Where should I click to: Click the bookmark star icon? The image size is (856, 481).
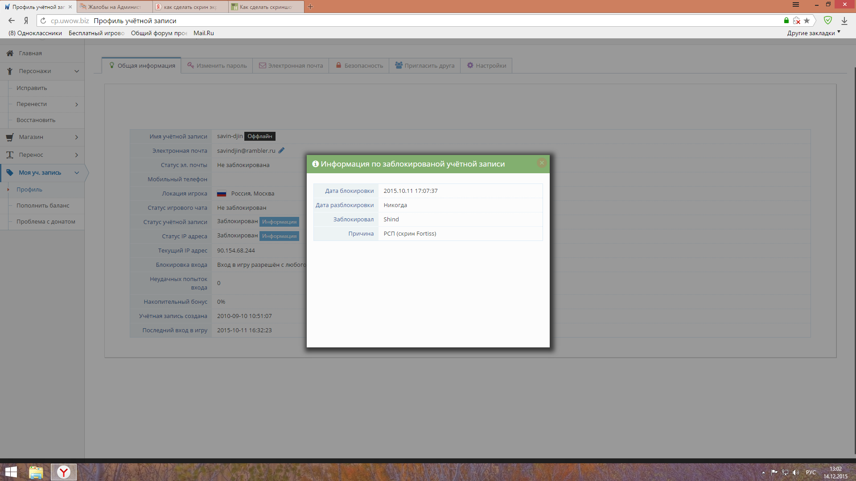point(807,20)
